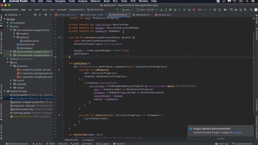Hide the Project panel with minus icon
The image size is (258, 145).
click(50, 15)
